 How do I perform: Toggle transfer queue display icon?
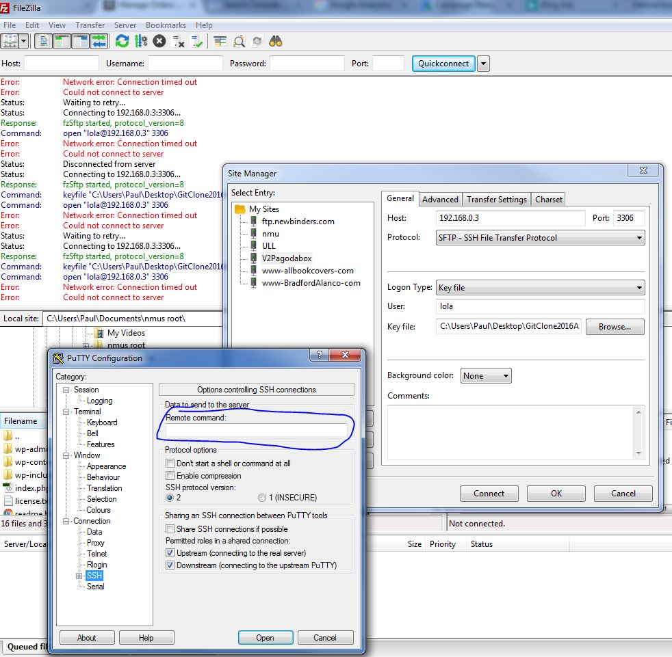pyautogui.click(x=99, y=42)
